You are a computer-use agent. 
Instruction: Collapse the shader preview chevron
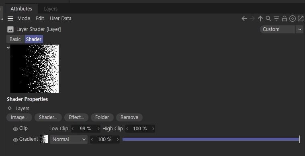click(8, 47)
